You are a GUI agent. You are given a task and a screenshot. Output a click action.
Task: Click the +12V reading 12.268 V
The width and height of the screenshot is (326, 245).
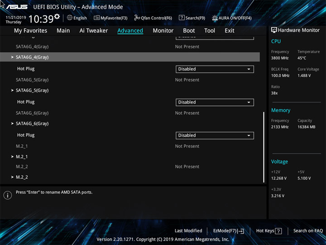pos(279,178)
